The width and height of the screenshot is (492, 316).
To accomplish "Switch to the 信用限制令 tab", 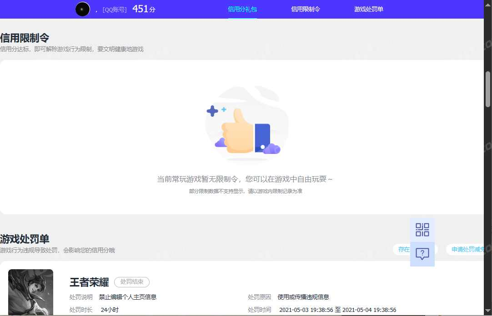I will pos(305,10).
